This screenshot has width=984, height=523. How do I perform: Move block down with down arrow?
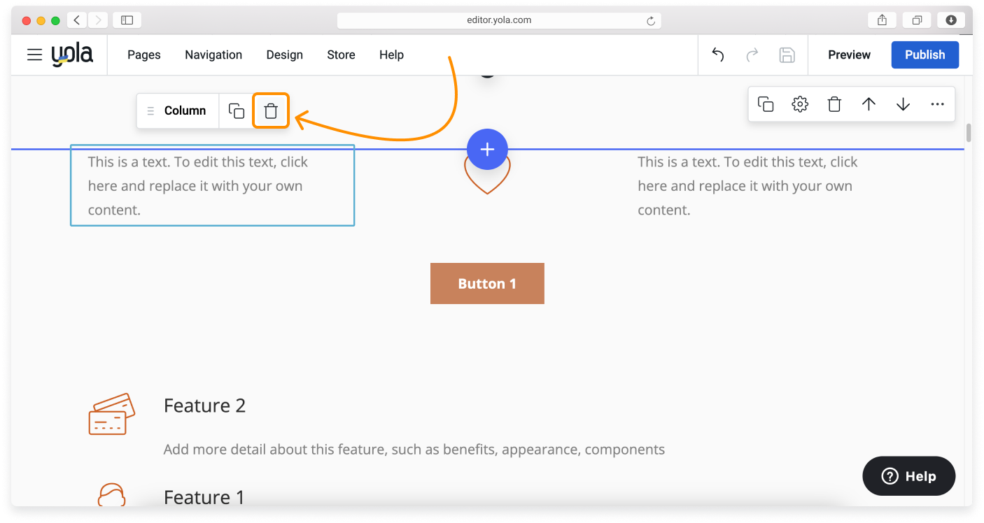pos(903,105)
